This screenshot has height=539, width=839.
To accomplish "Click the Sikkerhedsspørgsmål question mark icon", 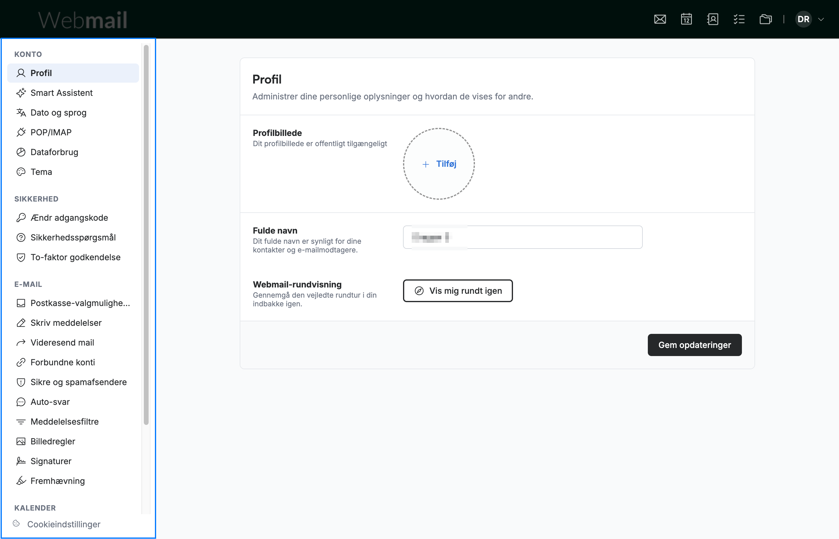I will click(x=21, y=238).
